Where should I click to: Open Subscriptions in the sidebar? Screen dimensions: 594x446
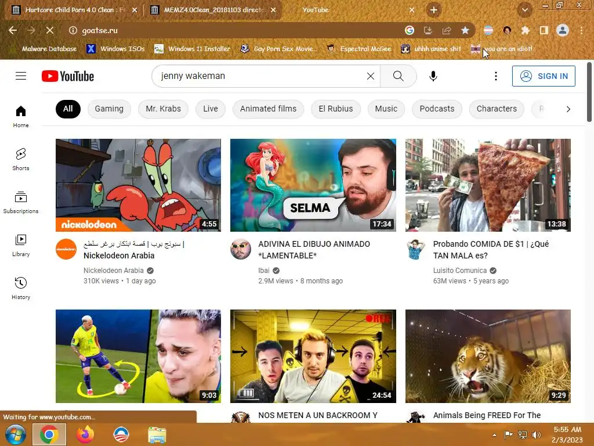coord(21,203)
